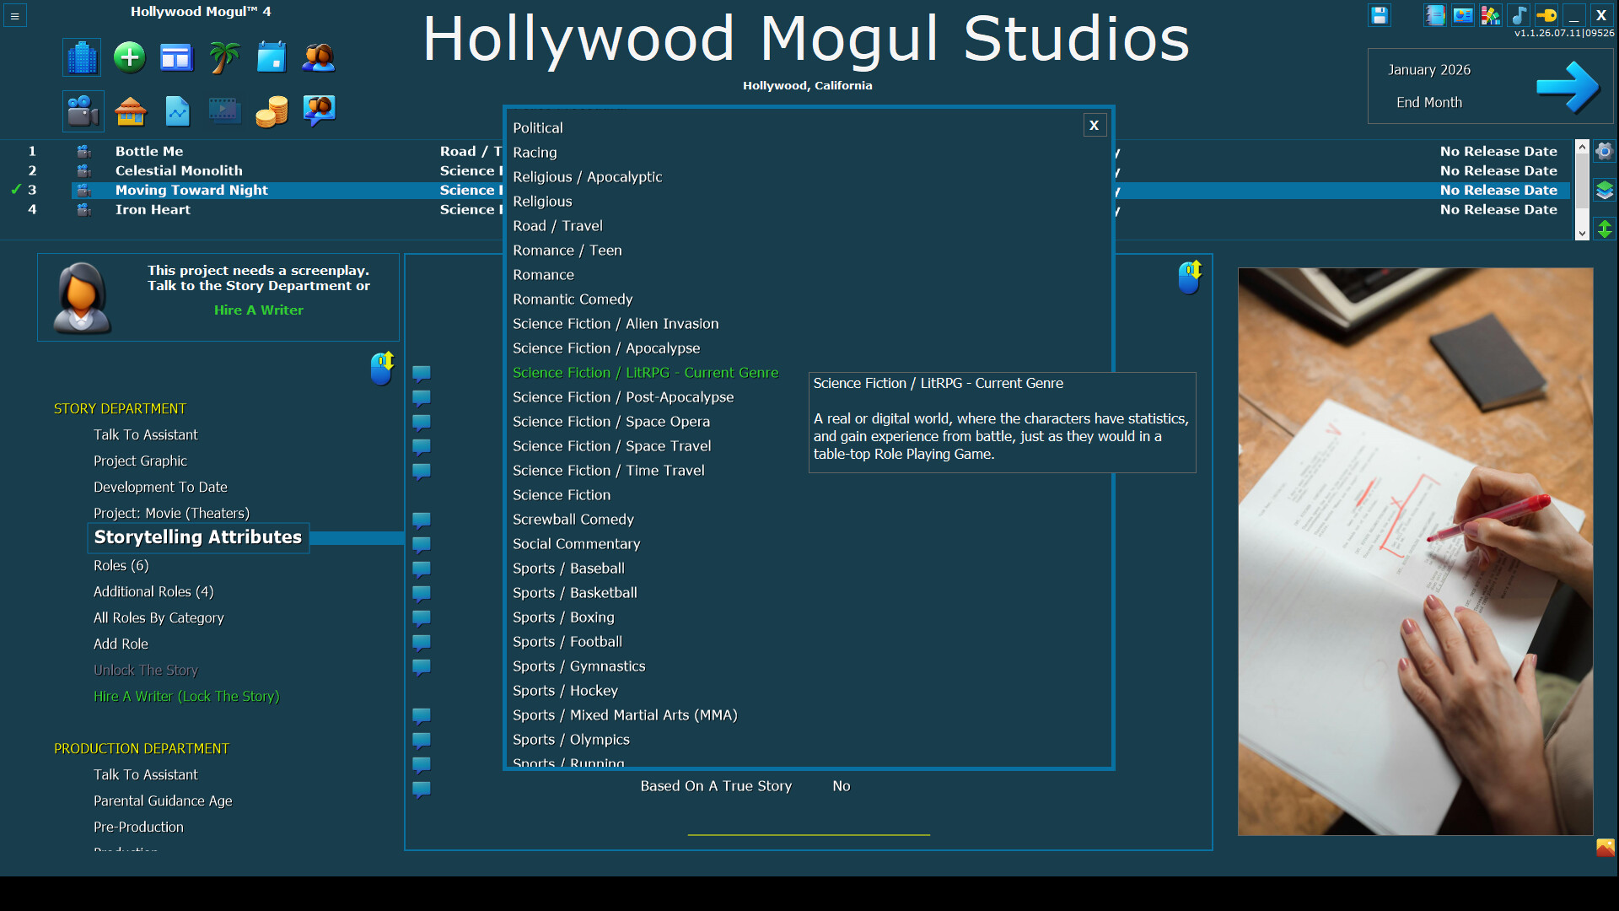Open the notebook journal icon
1619x911 pixels.
[1435, 15]
